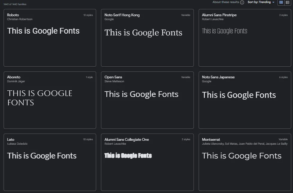Open the Lato font family title

tap(11, 140)
